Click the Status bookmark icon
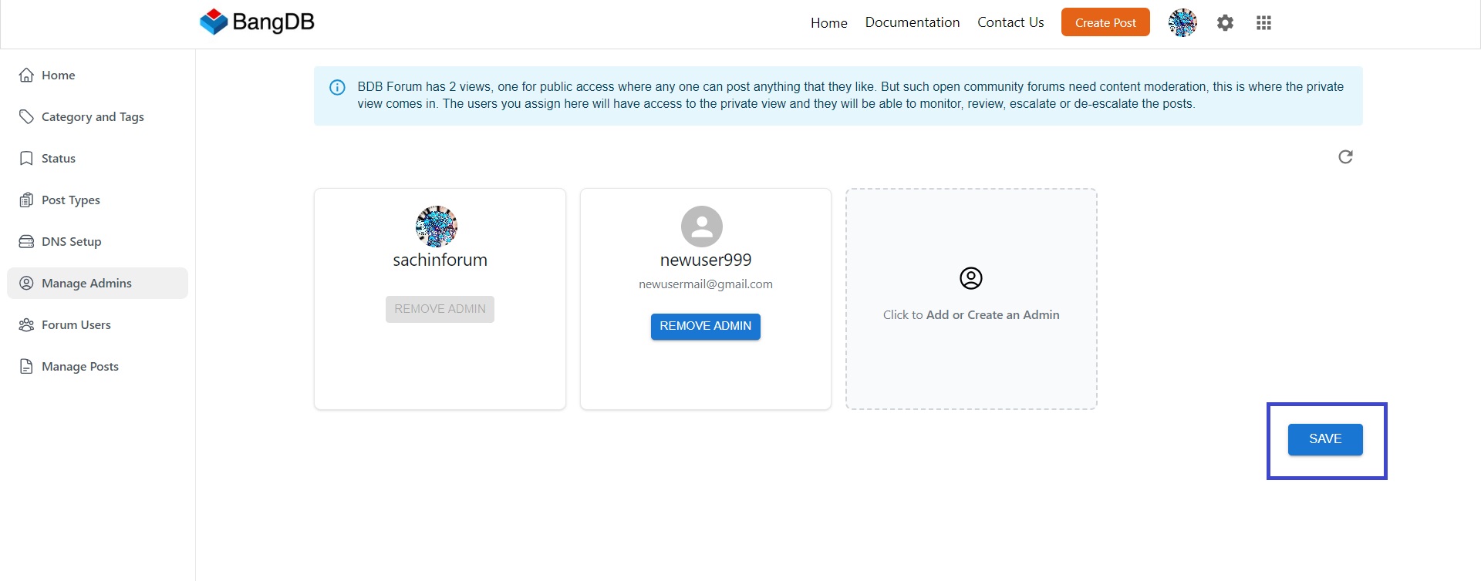1481x581 pixels. 26,158
